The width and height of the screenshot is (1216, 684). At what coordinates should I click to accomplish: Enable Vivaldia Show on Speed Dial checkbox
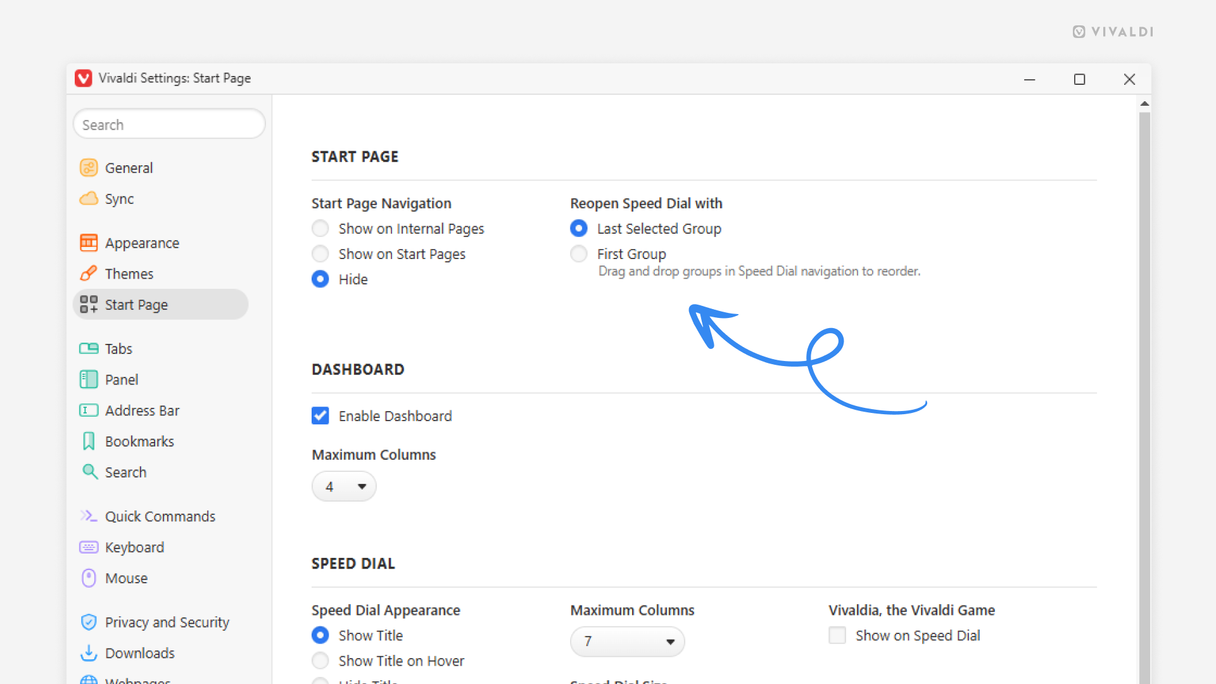tap(837, 635)
